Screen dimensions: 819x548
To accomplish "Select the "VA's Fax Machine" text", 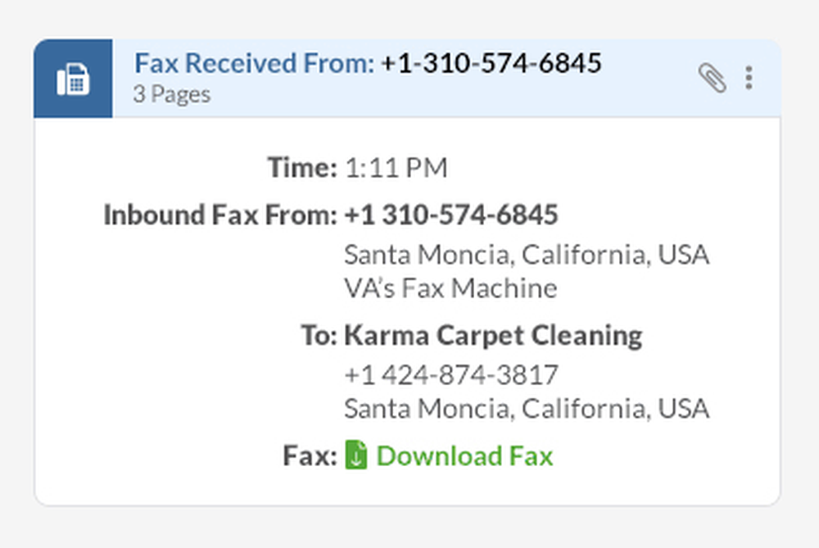I will (x=450, y=288).
